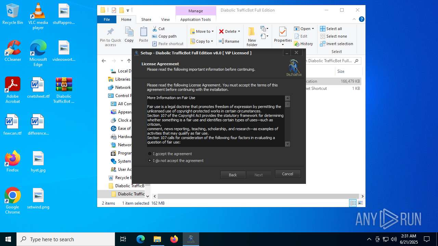Click the Up one level arrow
This screenshot has width=438, height=246.
[x=129, y=61]
